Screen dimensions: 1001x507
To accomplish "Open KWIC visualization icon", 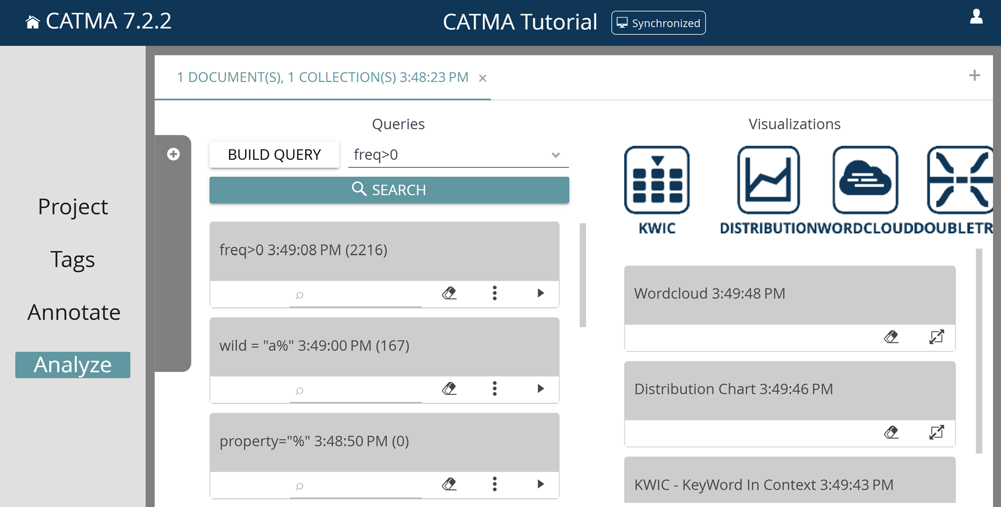I will tap(657, 190).
